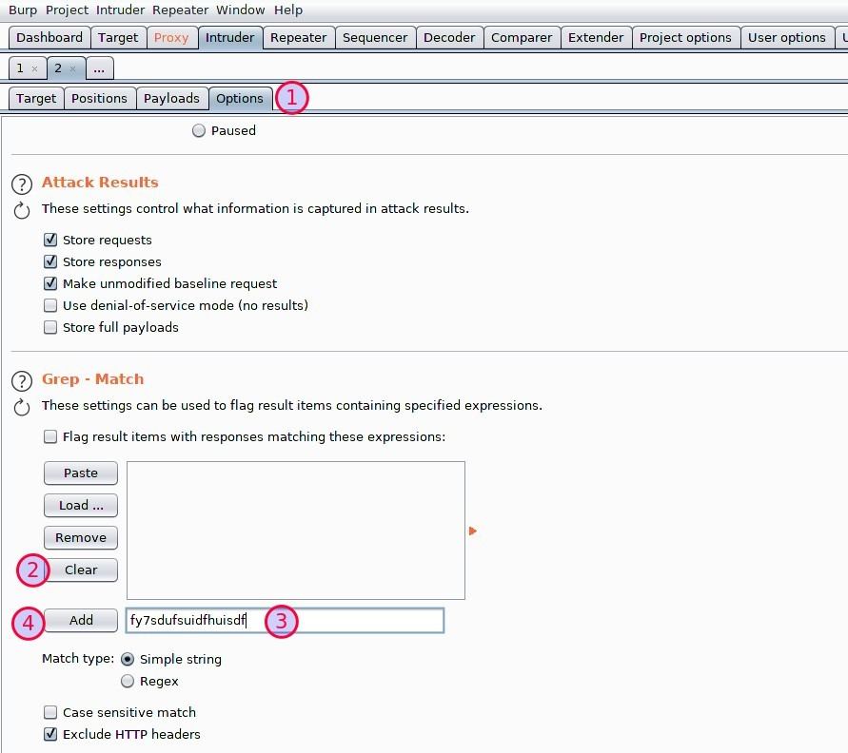Restore defaults for Grep - Match section
Screen dimensions: 848x753
click(22, 407)
